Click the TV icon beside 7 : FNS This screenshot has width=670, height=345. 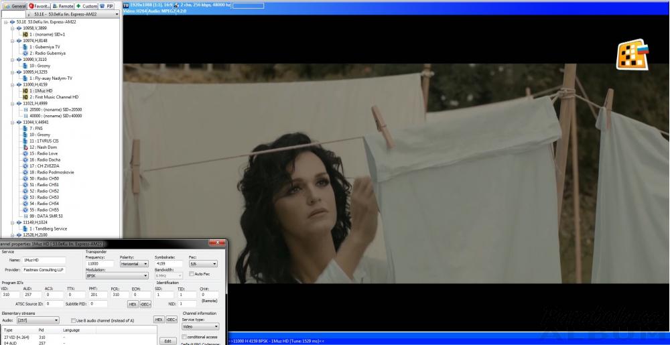coord(25,129)
